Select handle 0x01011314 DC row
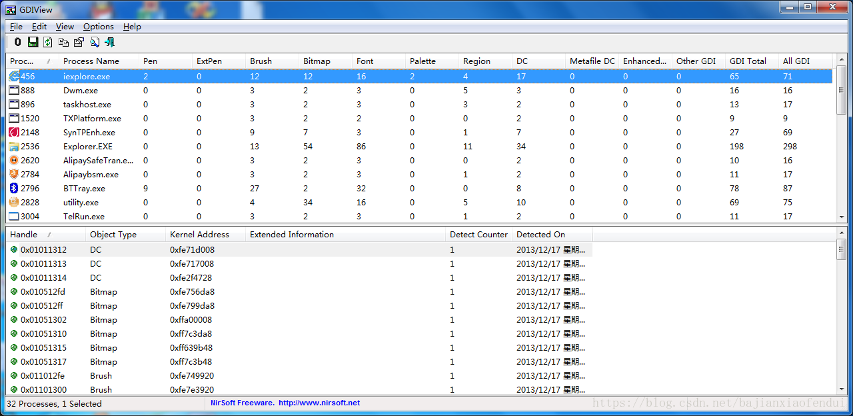The height and width of the screenshot is (416, 853). point(299,277)
